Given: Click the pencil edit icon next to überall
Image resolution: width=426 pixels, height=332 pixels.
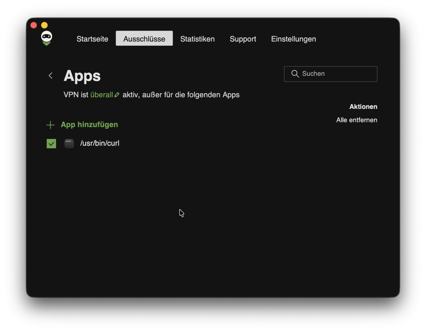Looking at the screenshot, I should [x=117, y=95].
